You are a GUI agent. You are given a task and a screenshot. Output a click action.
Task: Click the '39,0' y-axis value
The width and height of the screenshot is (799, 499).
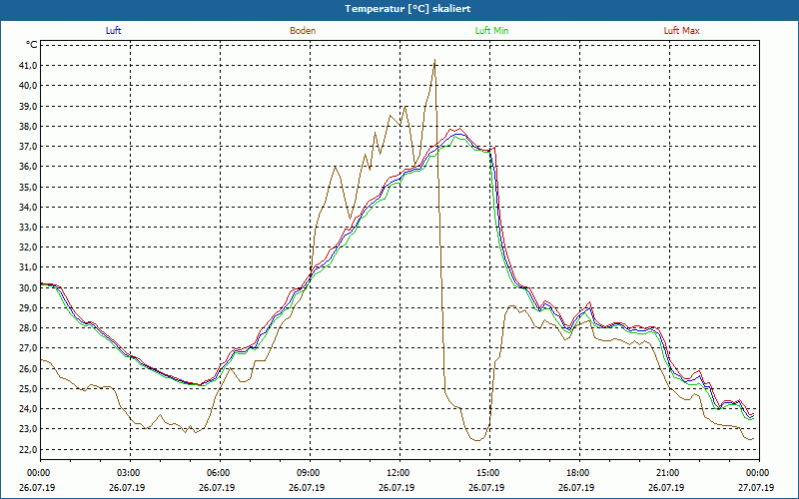click(29, 106)
